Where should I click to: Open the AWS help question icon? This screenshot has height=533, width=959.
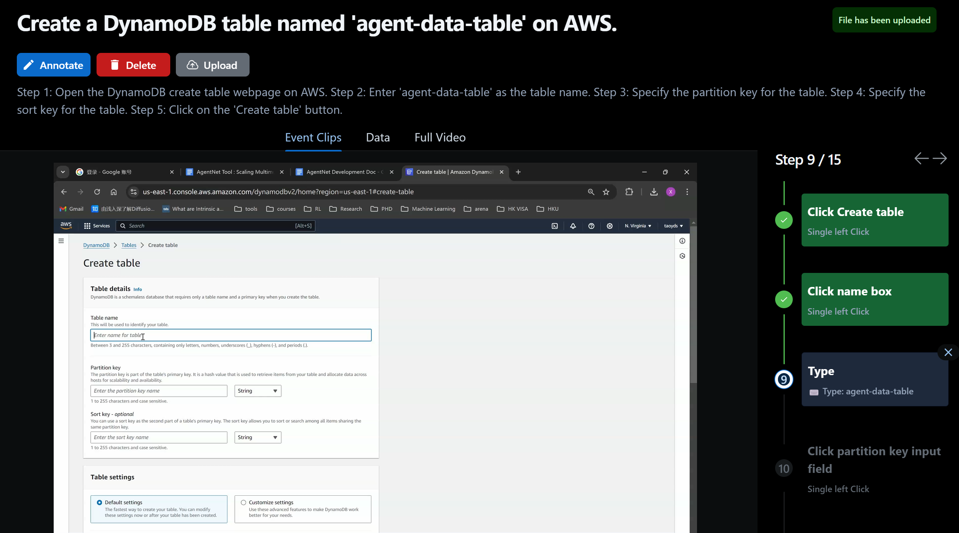tap(591, 226)
